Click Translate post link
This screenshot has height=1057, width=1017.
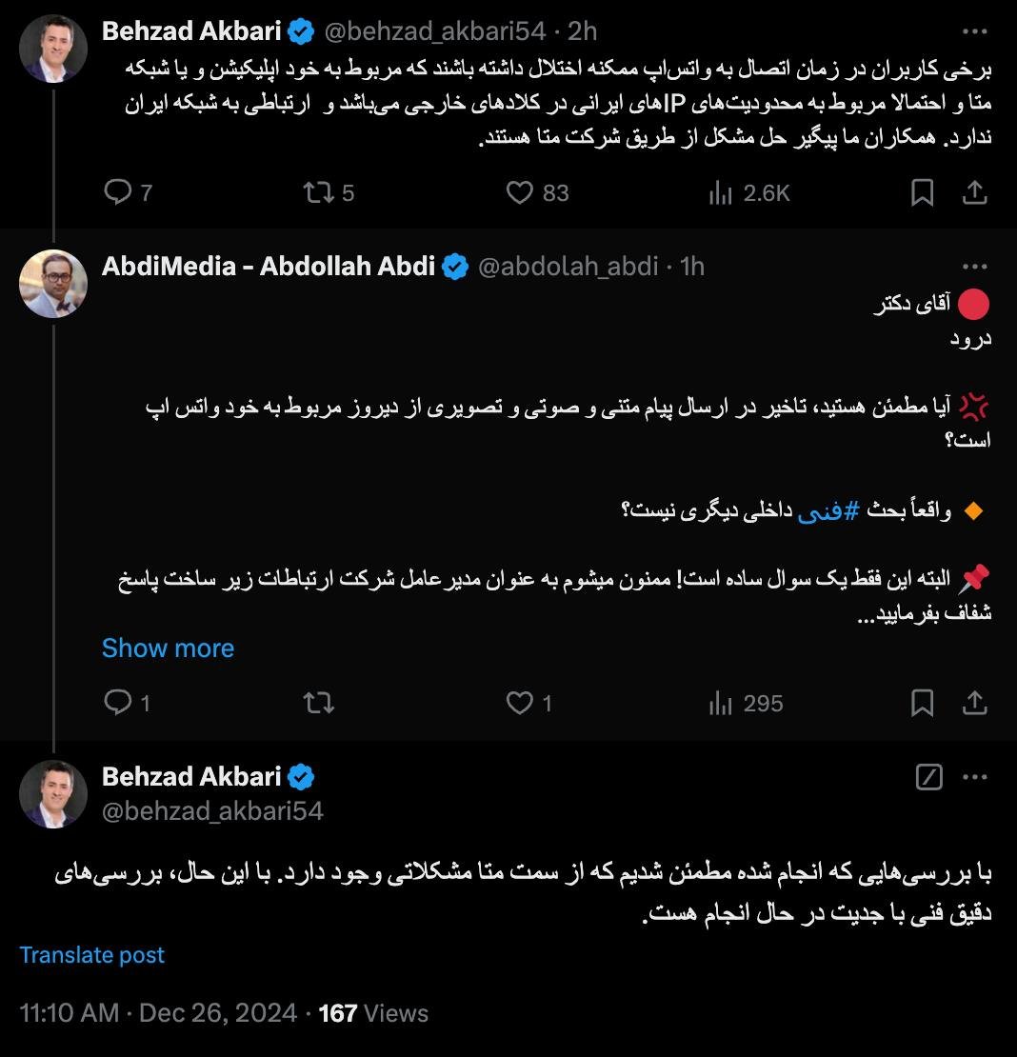(92, 955)
